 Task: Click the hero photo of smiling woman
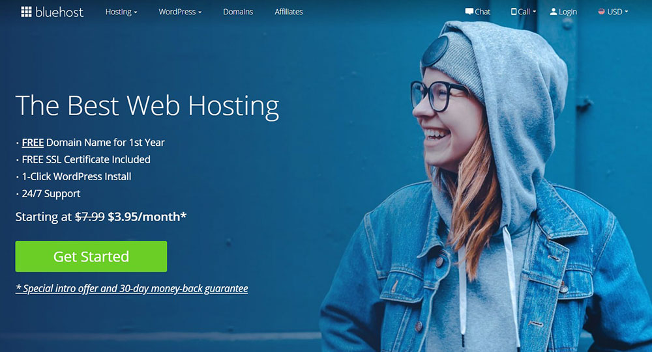[486, 186]
